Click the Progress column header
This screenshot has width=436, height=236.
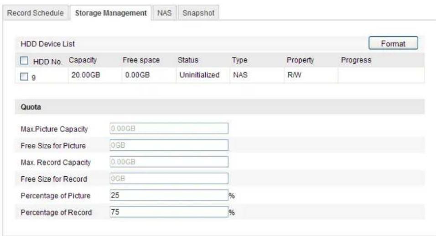pyautogui.click(x=356, y=60)
